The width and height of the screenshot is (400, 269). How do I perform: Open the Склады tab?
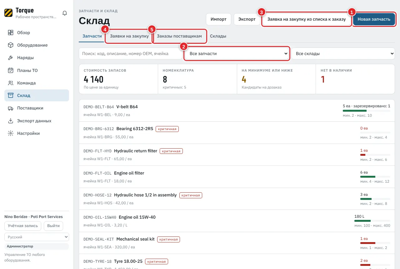click(x=218, y=36)
